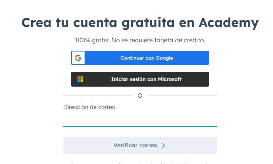Click the divider line left of the "O"
The image size is (273, 164).
(98, 95)
